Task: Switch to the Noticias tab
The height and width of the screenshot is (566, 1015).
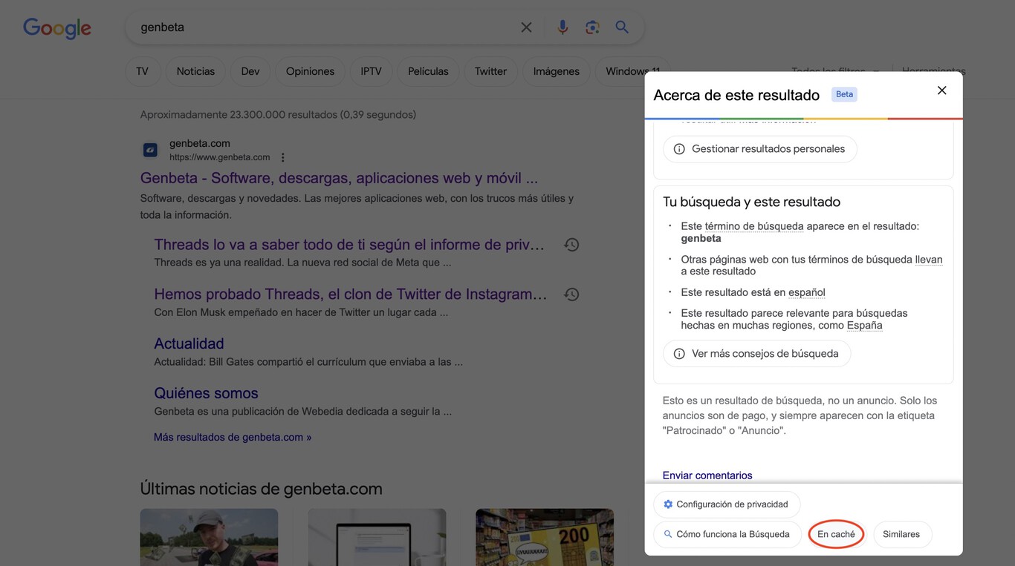Action: tap(195, 70)
